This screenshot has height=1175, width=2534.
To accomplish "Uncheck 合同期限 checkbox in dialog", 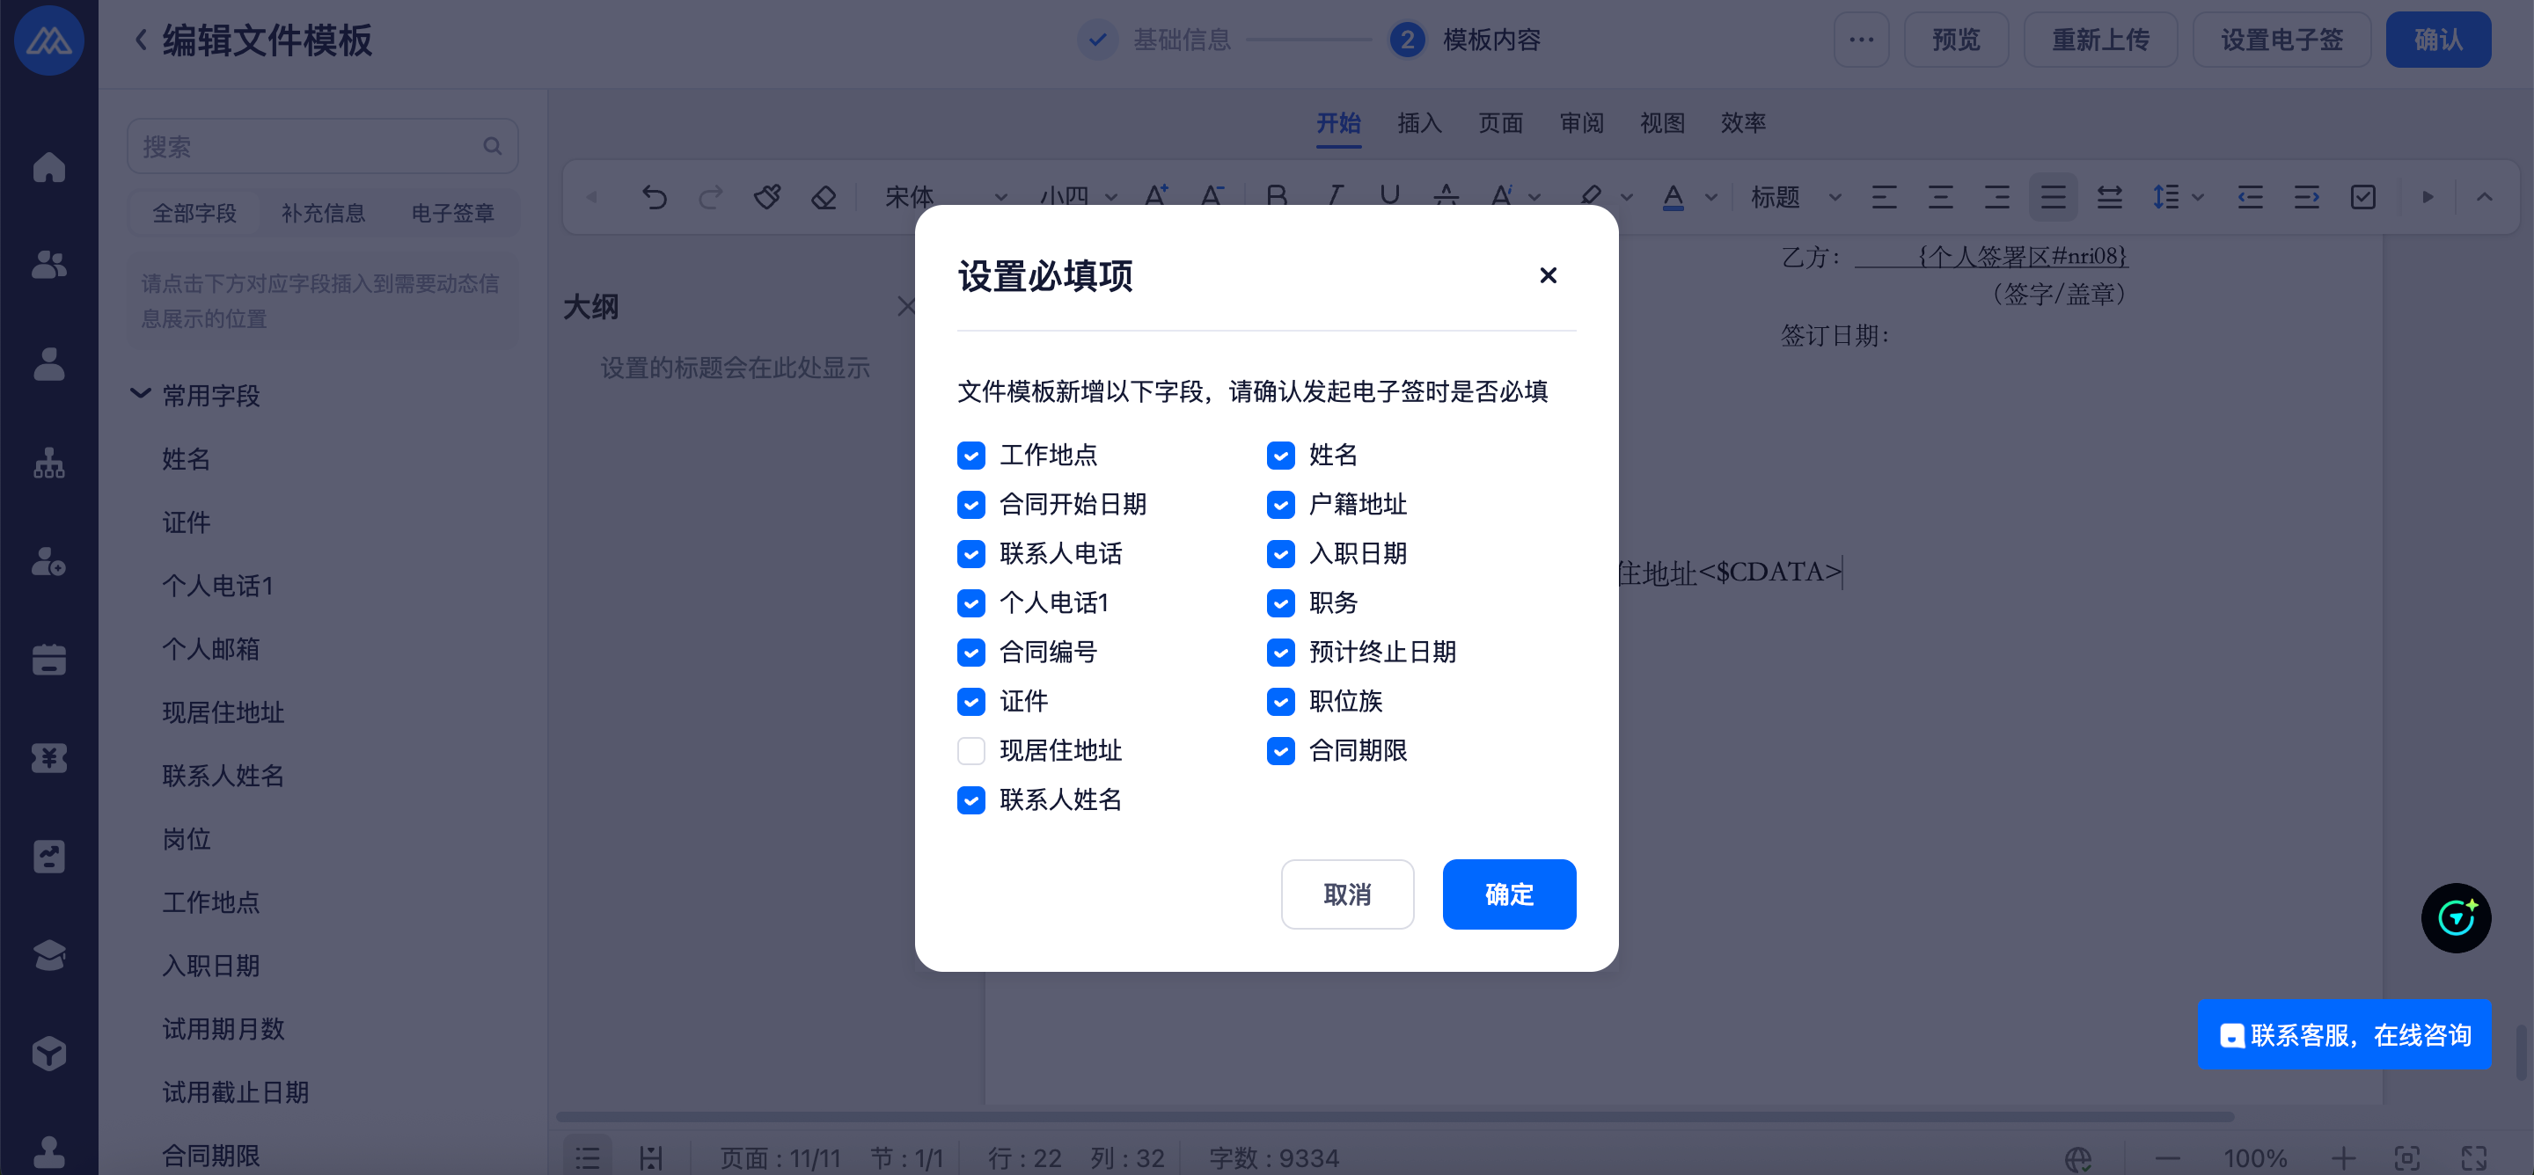I will [x=1281, y=750].
